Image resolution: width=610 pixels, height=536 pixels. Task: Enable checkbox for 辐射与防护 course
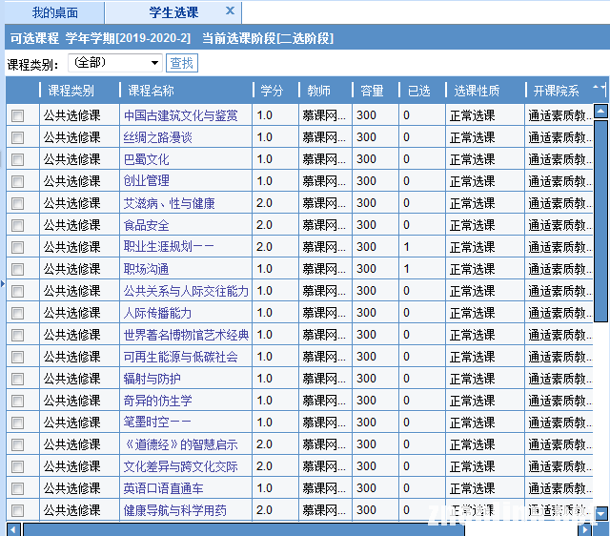[17, 379]
